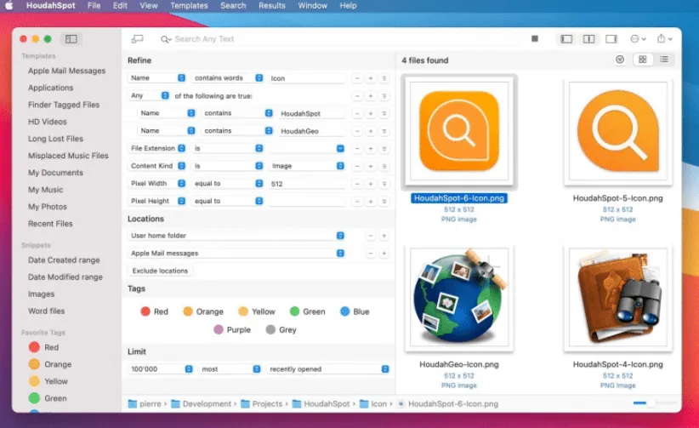Click the Projects folder in path bar
This screenshot has width=699, height=428.
(262, 404)
